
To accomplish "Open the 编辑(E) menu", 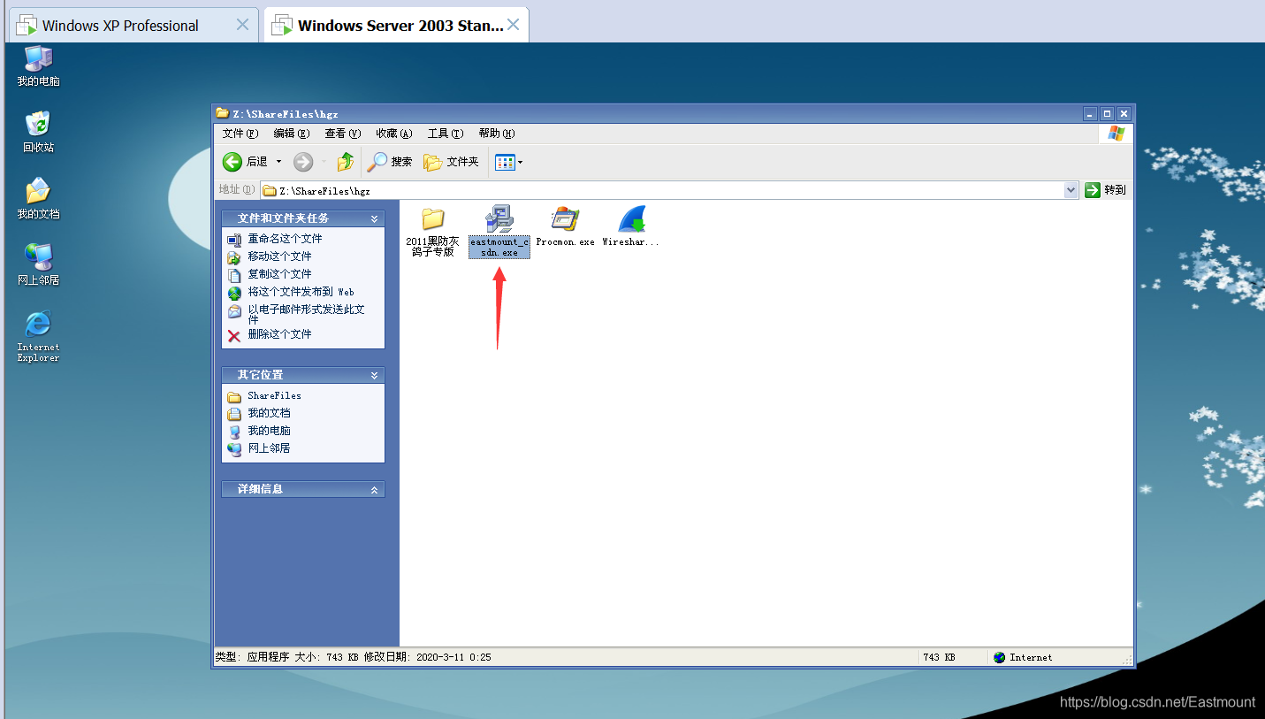I will click(x=291, y=134).
